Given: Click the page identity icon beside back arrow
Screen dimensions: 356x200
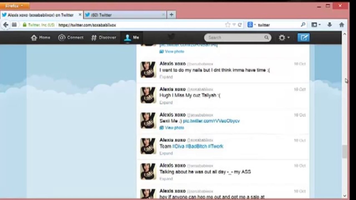Looking at the screenshot, I should click(x=14, y=25).
